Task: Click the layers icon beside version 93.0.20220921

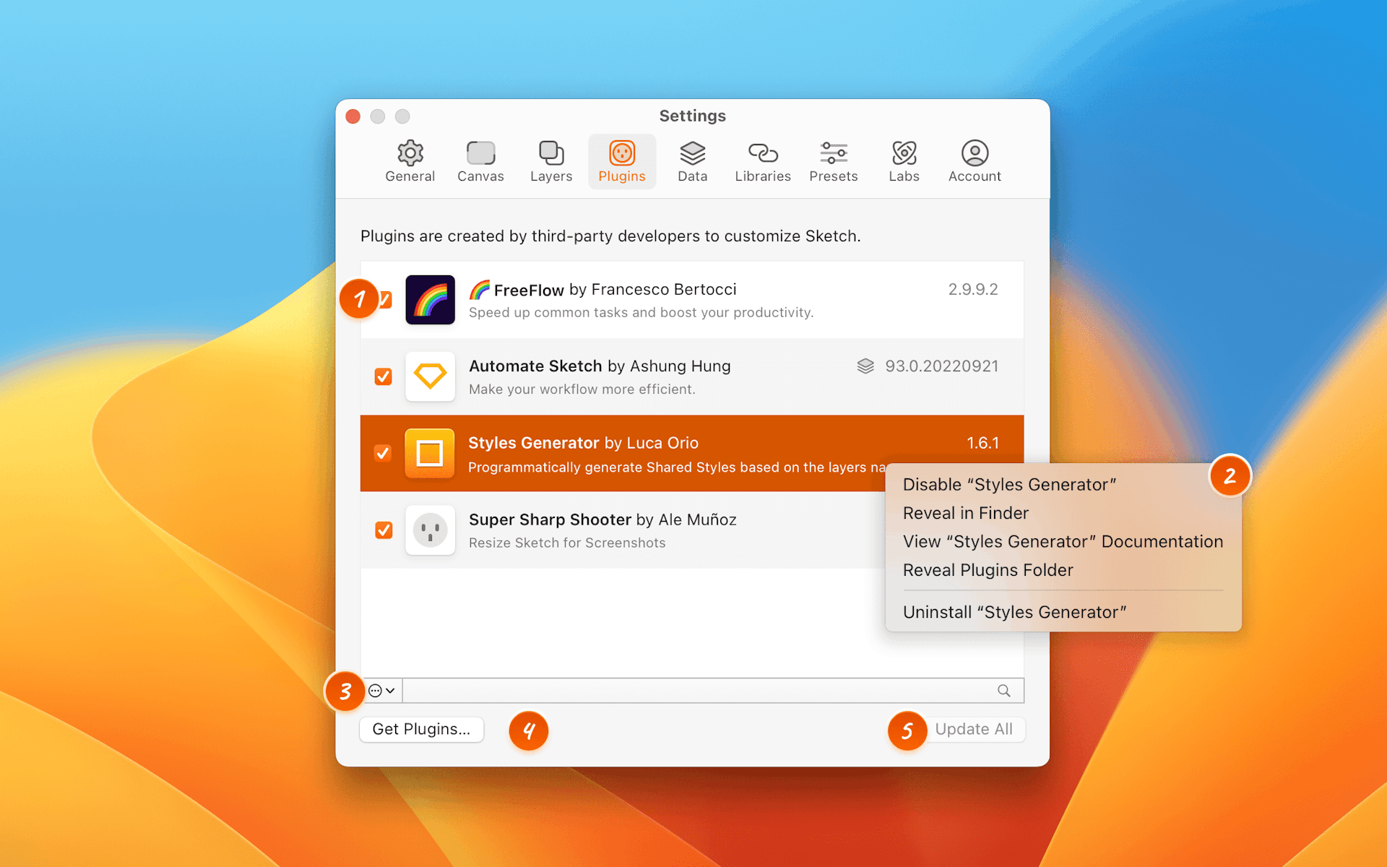Action: pos(865,366)
